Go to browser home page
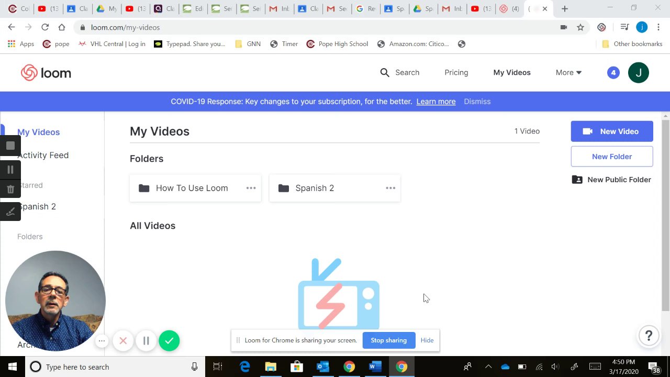670x377 pixels. click(62, 27)
